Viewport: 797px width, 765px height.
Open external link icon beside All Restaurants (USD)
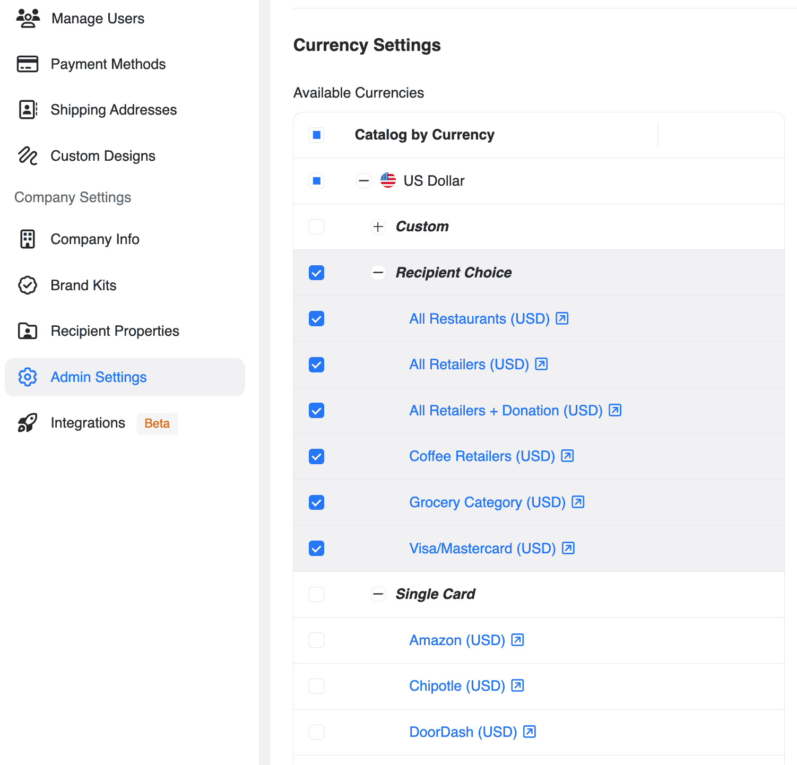[562, 318]
